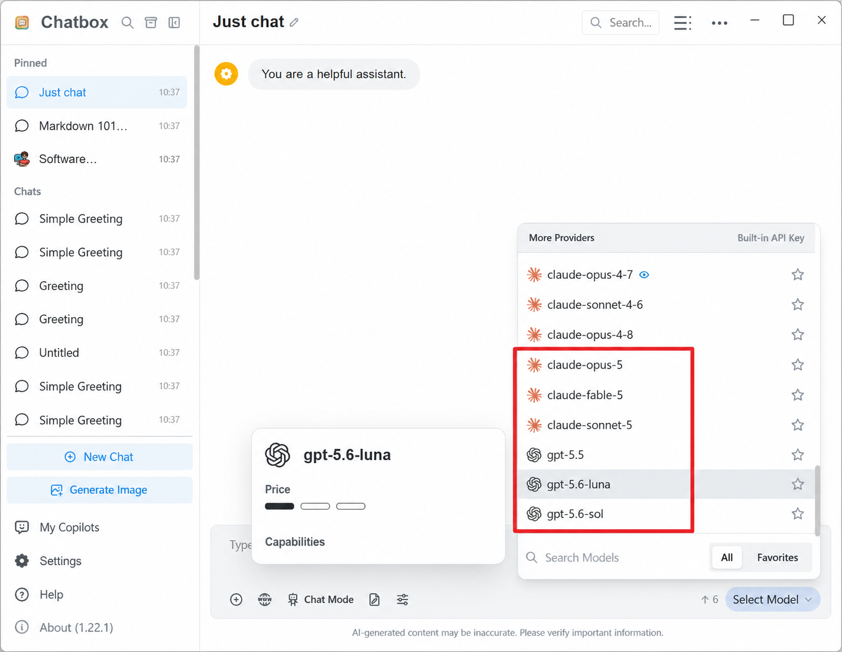Focus the Search Models field
Image resolution: width=842 pixels, height=652 pixels.
pyautogui.click(x=615, y=558)
